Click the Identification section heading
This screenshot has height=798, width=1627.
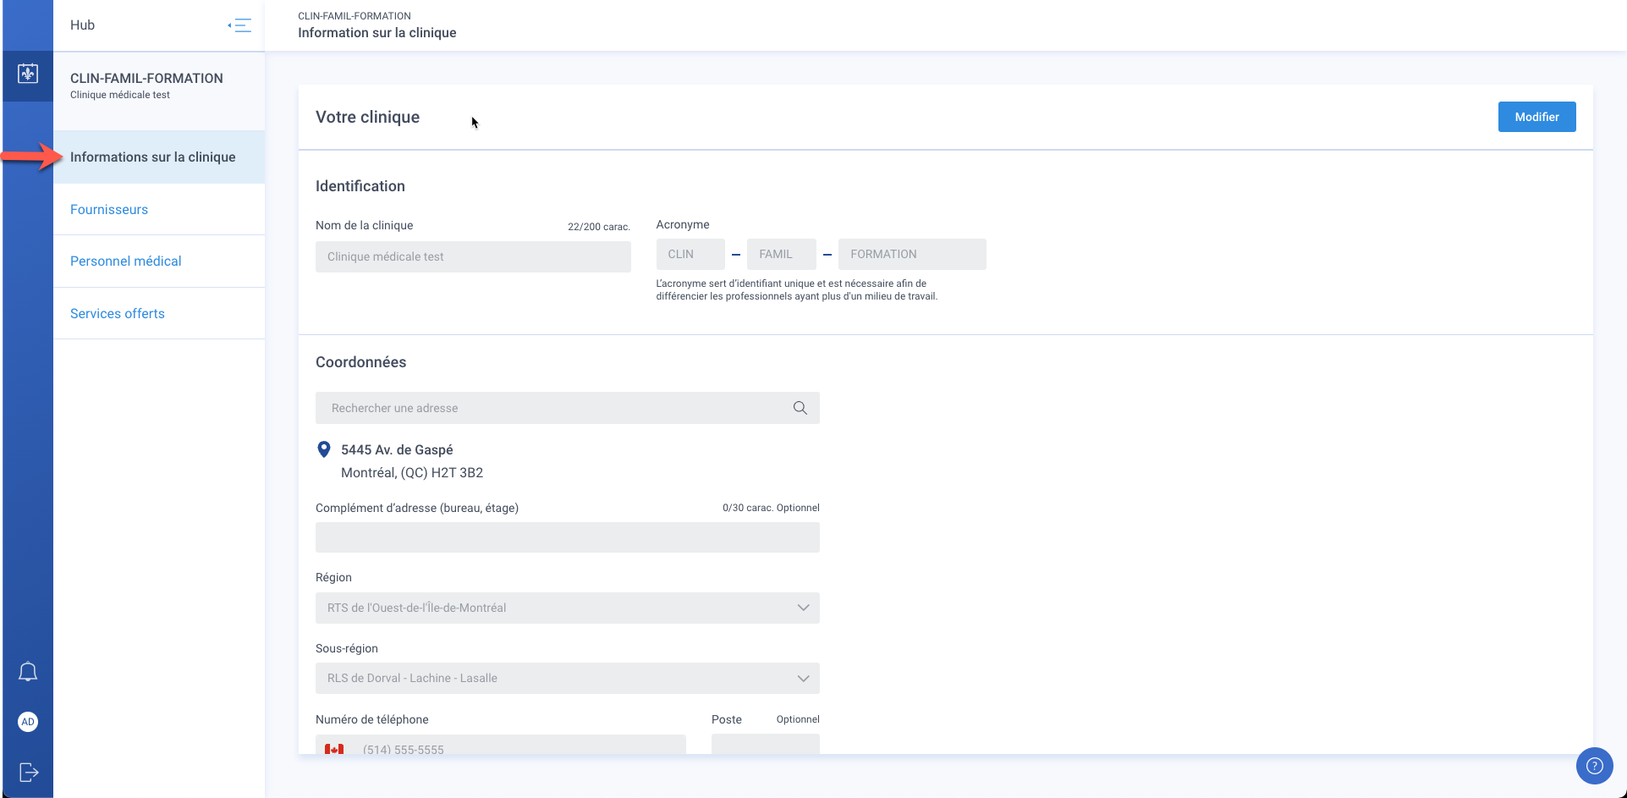(360, 186)
